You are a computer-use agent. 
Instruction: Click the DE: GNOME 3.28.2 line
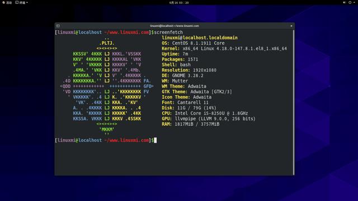coord(182,75)
